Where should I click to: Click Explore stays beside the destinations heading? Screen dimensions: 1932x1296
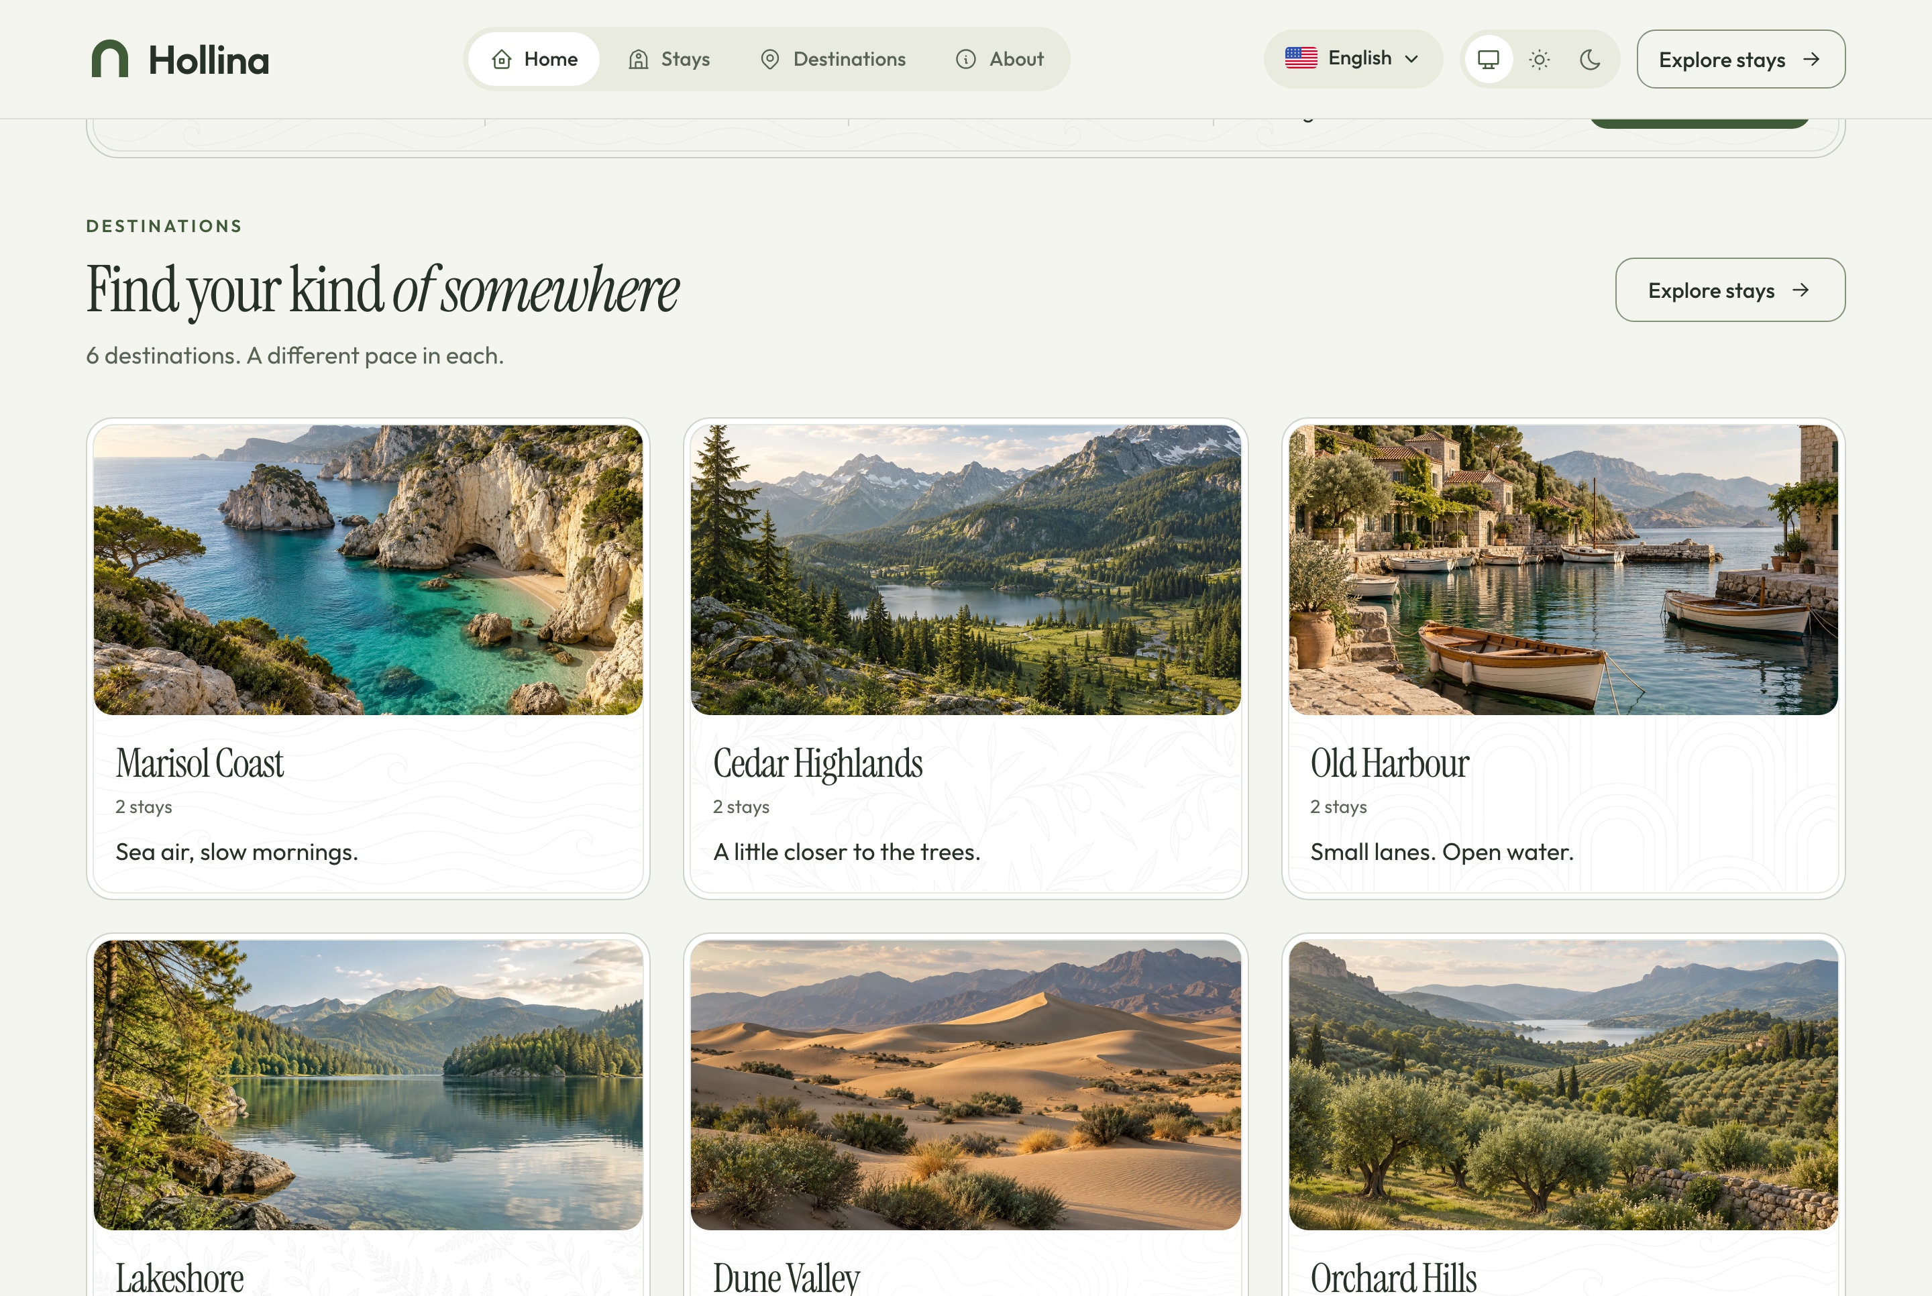point(1729,290)
